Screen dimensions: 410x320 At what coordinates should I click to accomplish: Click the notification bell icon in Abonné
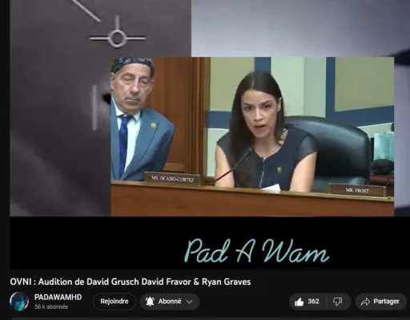[x=150, y=302]
